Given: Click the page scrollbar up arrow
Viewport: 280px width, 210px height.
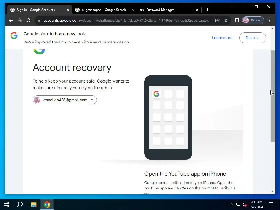Looking at the screenshot, I should pos(273,29).
